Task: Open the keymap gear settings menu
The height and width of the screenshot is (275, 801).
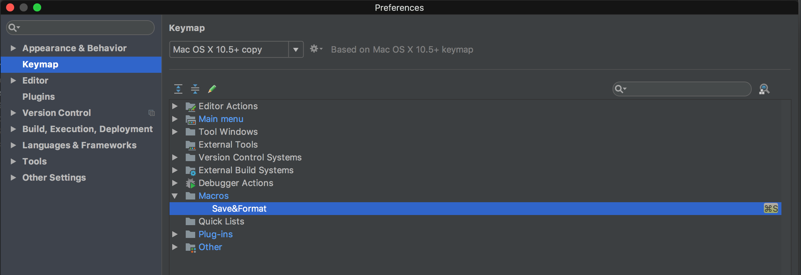Action: click(316, 49)
